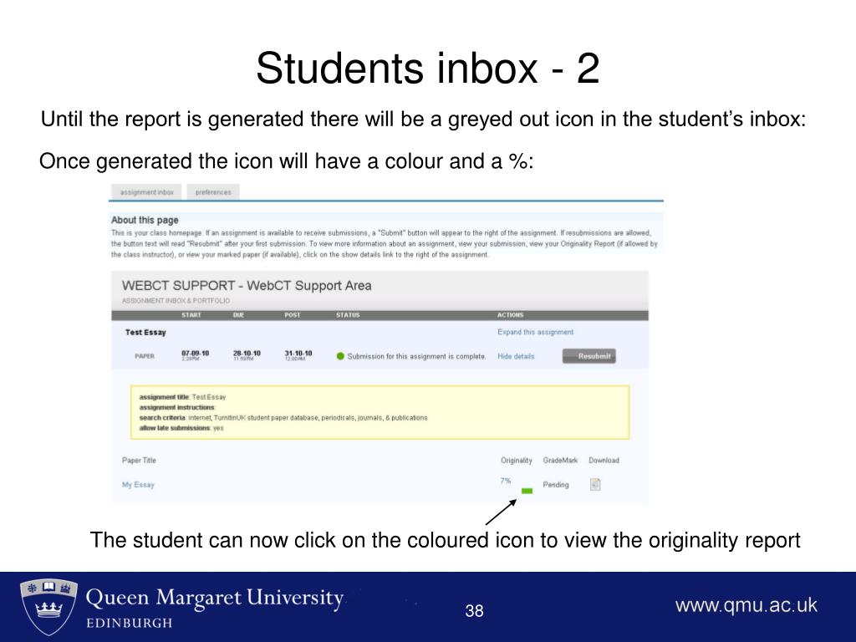This screenshot has width=856, height=642.
Task: Open the assignment inbox tab
Action: (x=146, y=192)
